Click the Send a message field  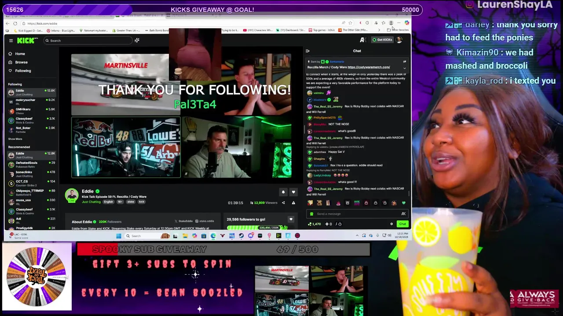[356, 214]
